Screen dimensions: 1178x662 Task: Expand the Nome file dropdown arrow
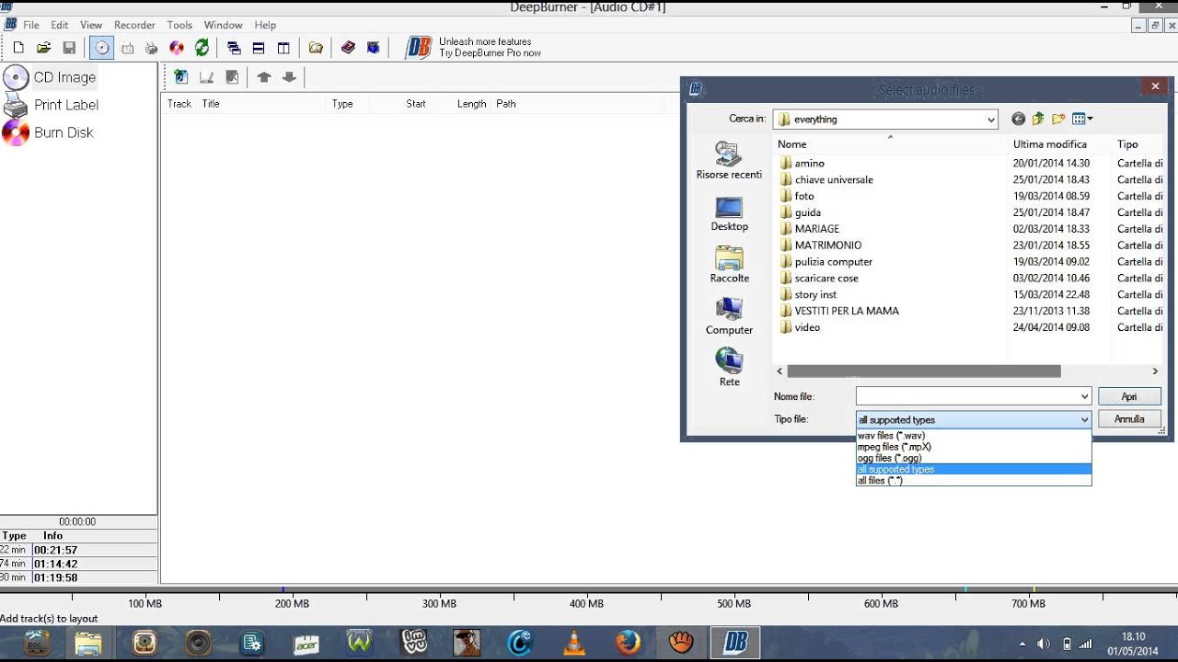pyautogui.click(x=1084, y=396)
